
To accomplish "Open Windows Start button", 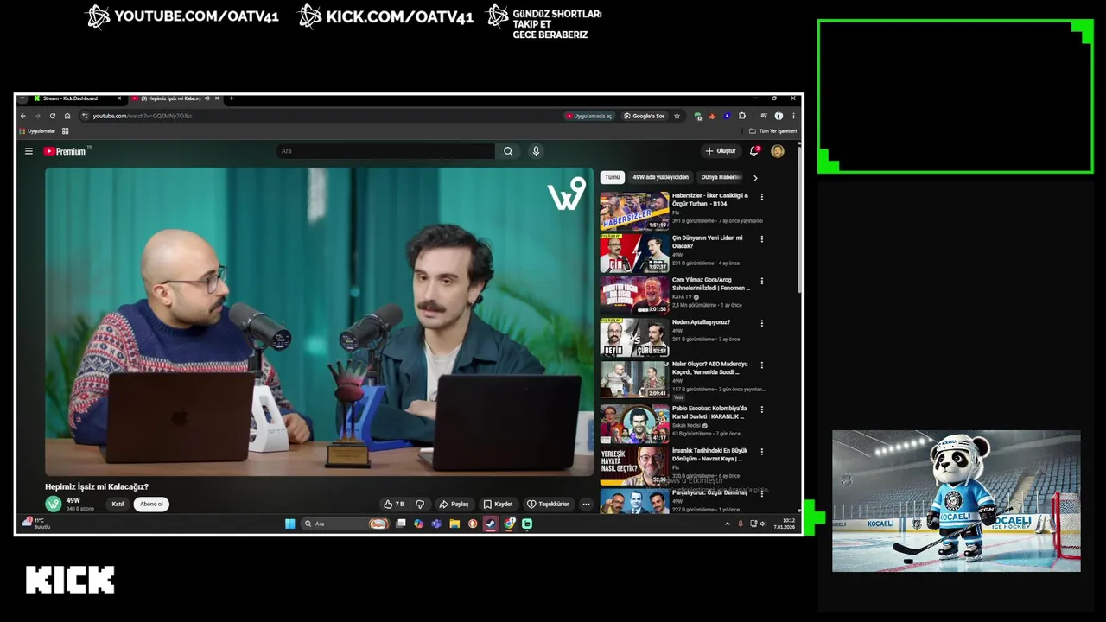I will [x=290, y=524].
